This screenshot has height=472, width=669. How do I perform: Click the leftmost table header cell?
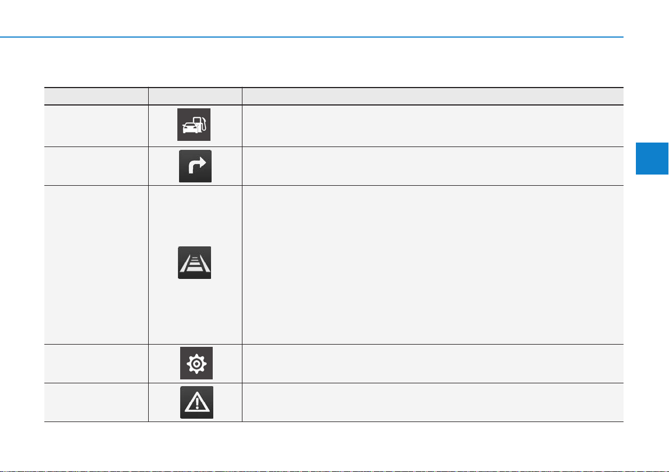96,96
